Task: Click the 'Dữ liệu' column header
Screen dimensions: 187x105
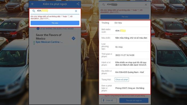Action: click(118, 23)
